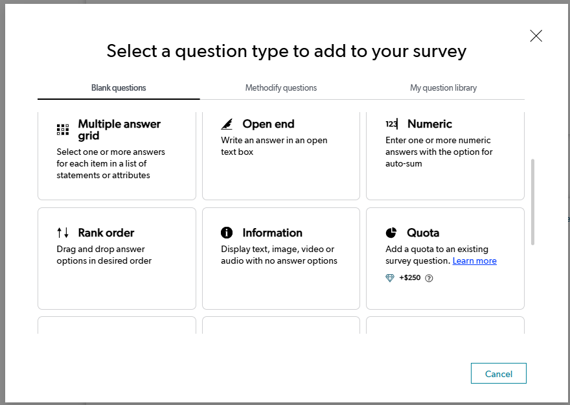Open the Methodify questions tab
The height and width of the screenshot is (405, 570).
tap(281, 88)
